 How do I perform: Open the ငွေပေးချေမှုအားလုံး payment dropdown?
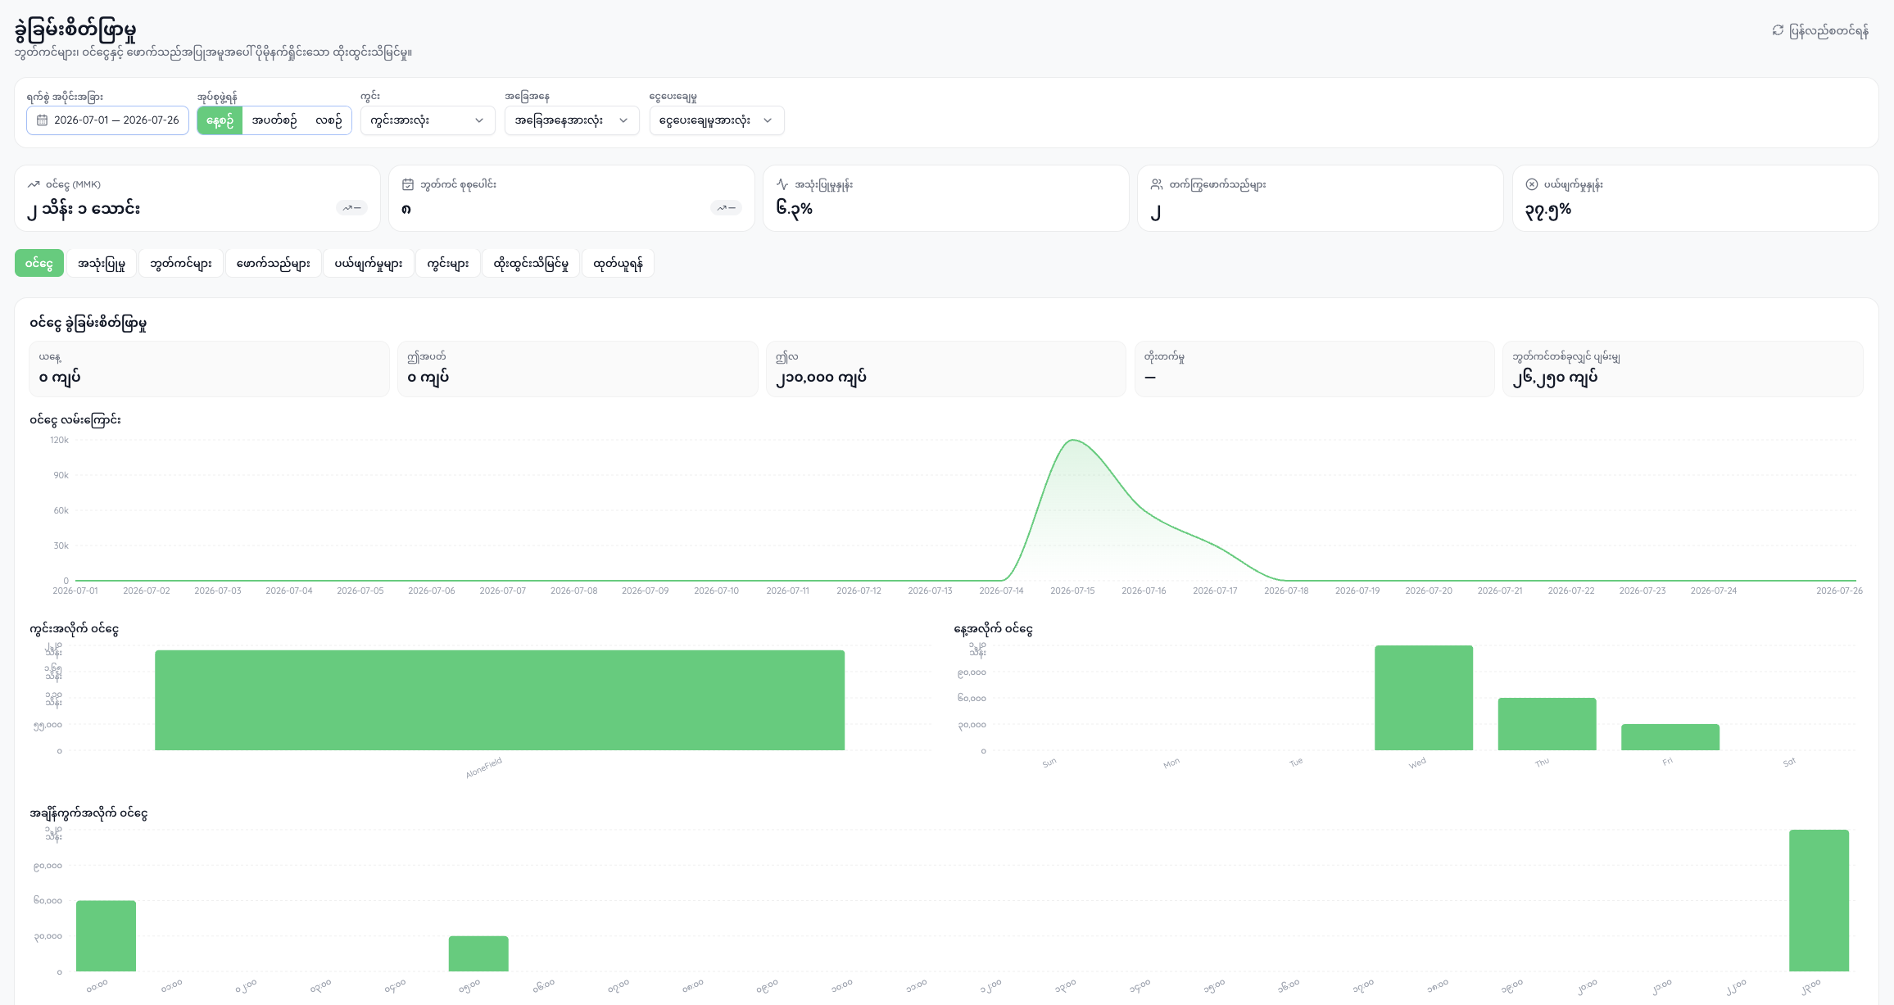(717, 120)
